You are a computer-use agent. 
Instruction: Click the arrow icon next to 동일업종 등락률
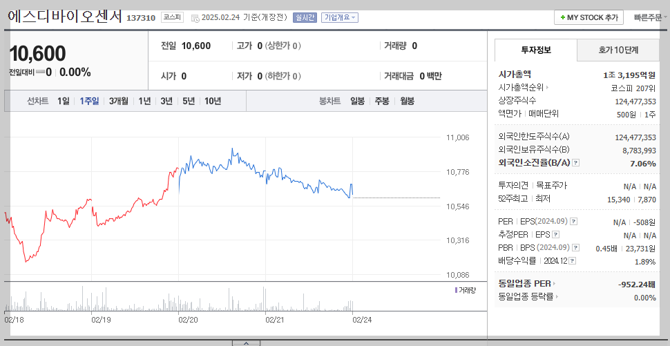tap(557, 296)
